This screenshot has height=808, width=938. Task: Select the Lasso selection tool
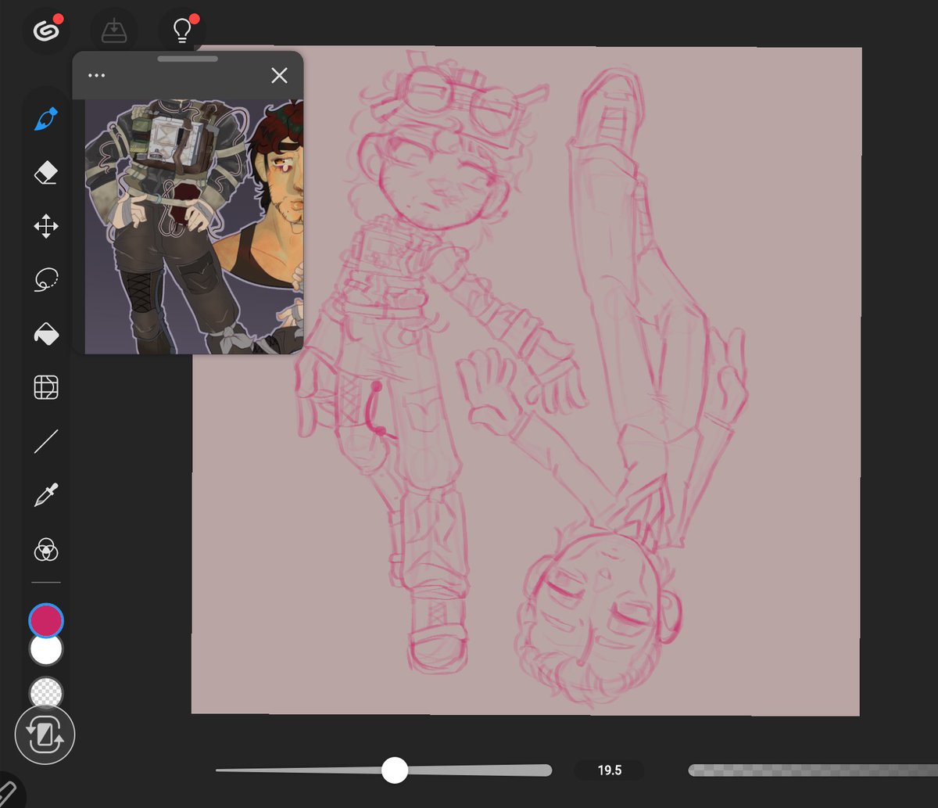point(46,280)
